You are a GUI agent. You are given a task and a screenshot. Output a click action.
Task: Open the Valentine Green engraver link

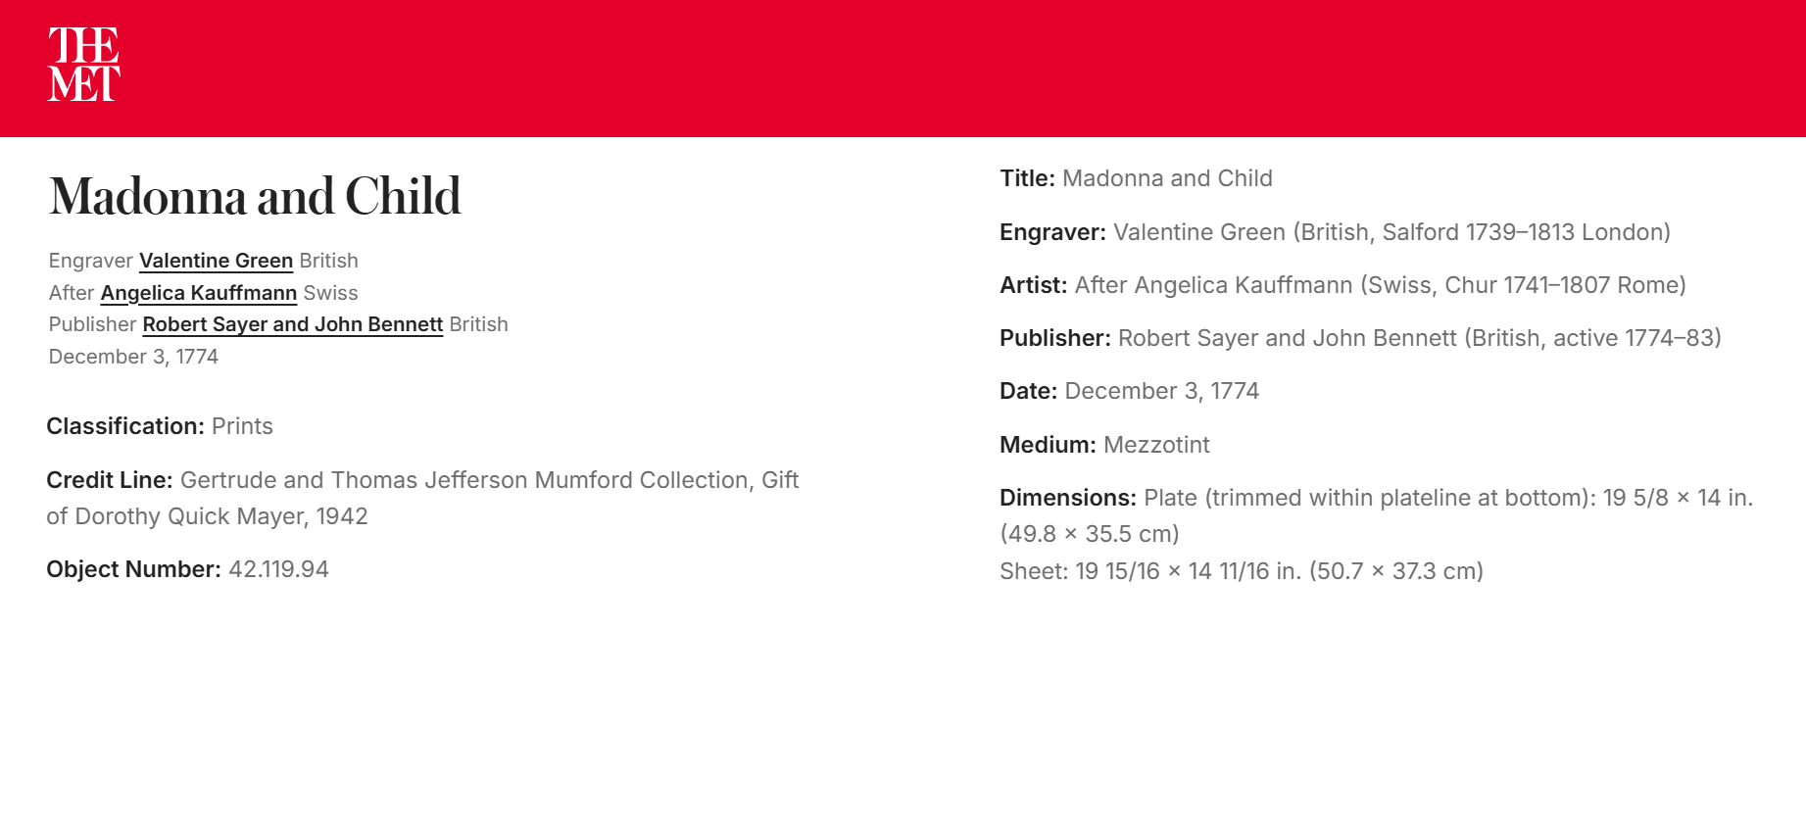pyautogui.click(x=216, y=261)
